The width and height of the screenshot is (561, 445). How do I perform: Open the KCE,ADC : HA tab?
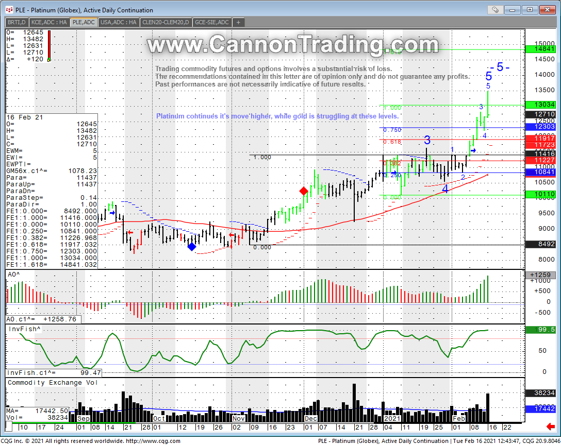pyautogui.click(x=49, y=22)
